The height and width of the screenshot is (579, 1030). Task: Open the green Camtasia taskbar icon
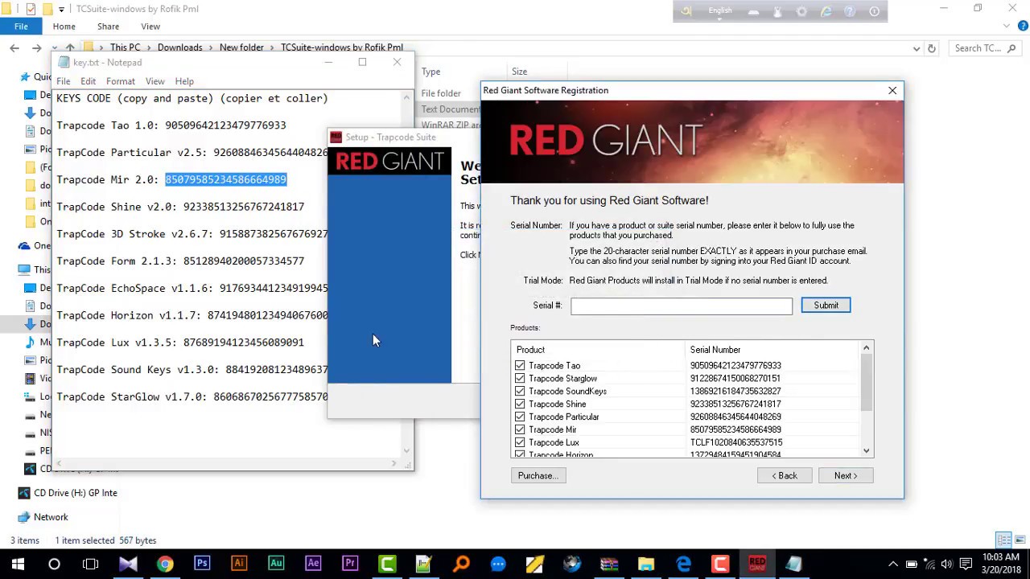(x=387, y=564)
